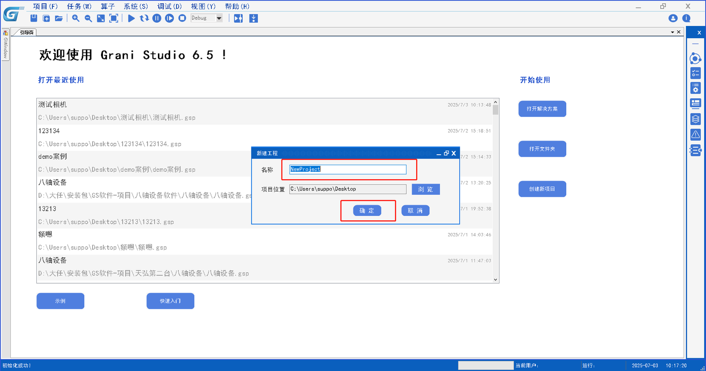
Task: Confirm with the 确定 button
Action: (x=367, y=210)
